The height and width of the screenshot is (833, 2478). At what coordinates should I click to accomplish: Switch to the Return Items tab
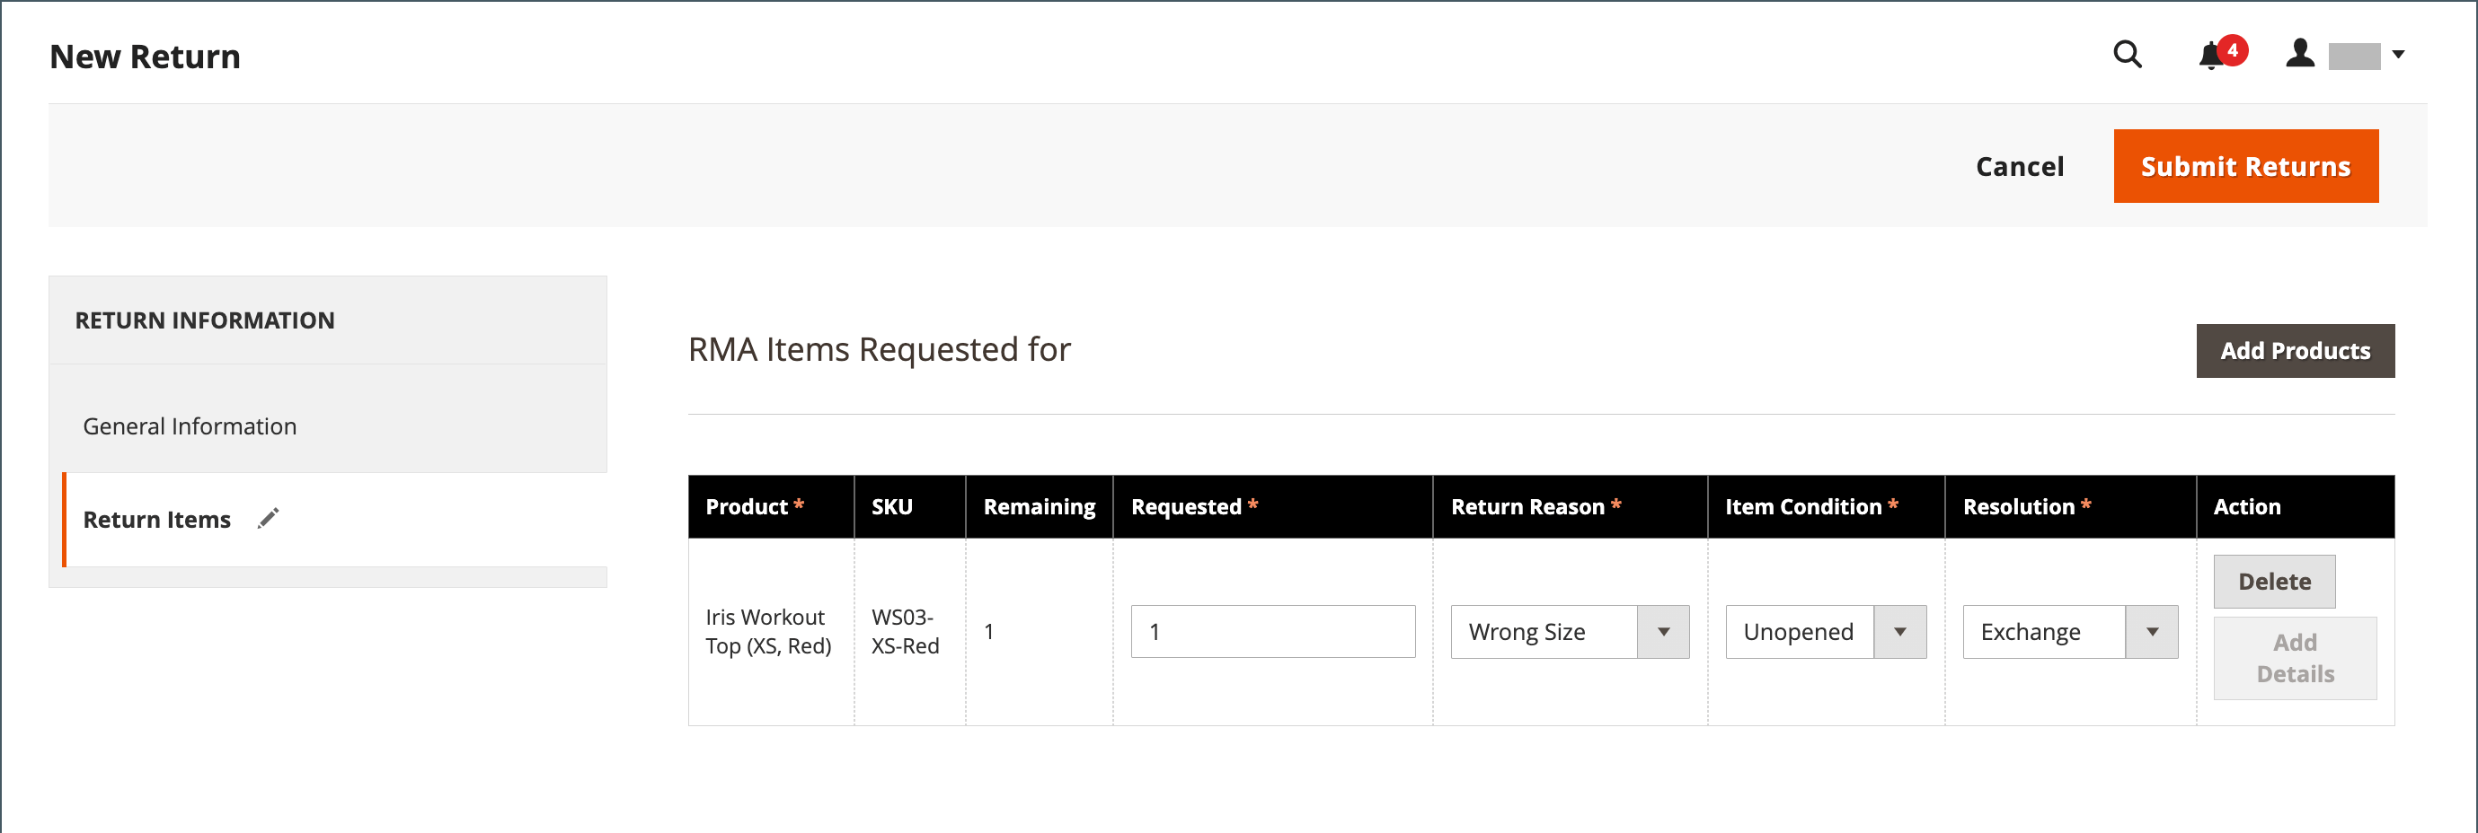(157, 519)
